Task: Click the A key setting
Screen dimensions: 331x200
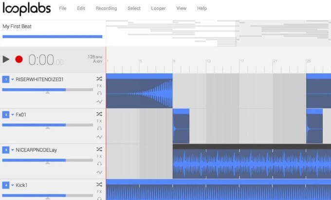Action: coord(98,61)
